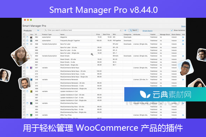Viewport: 206px width, 137px height.
Task: Open edit icon for Offer Your Price
Action: (183, 115)
